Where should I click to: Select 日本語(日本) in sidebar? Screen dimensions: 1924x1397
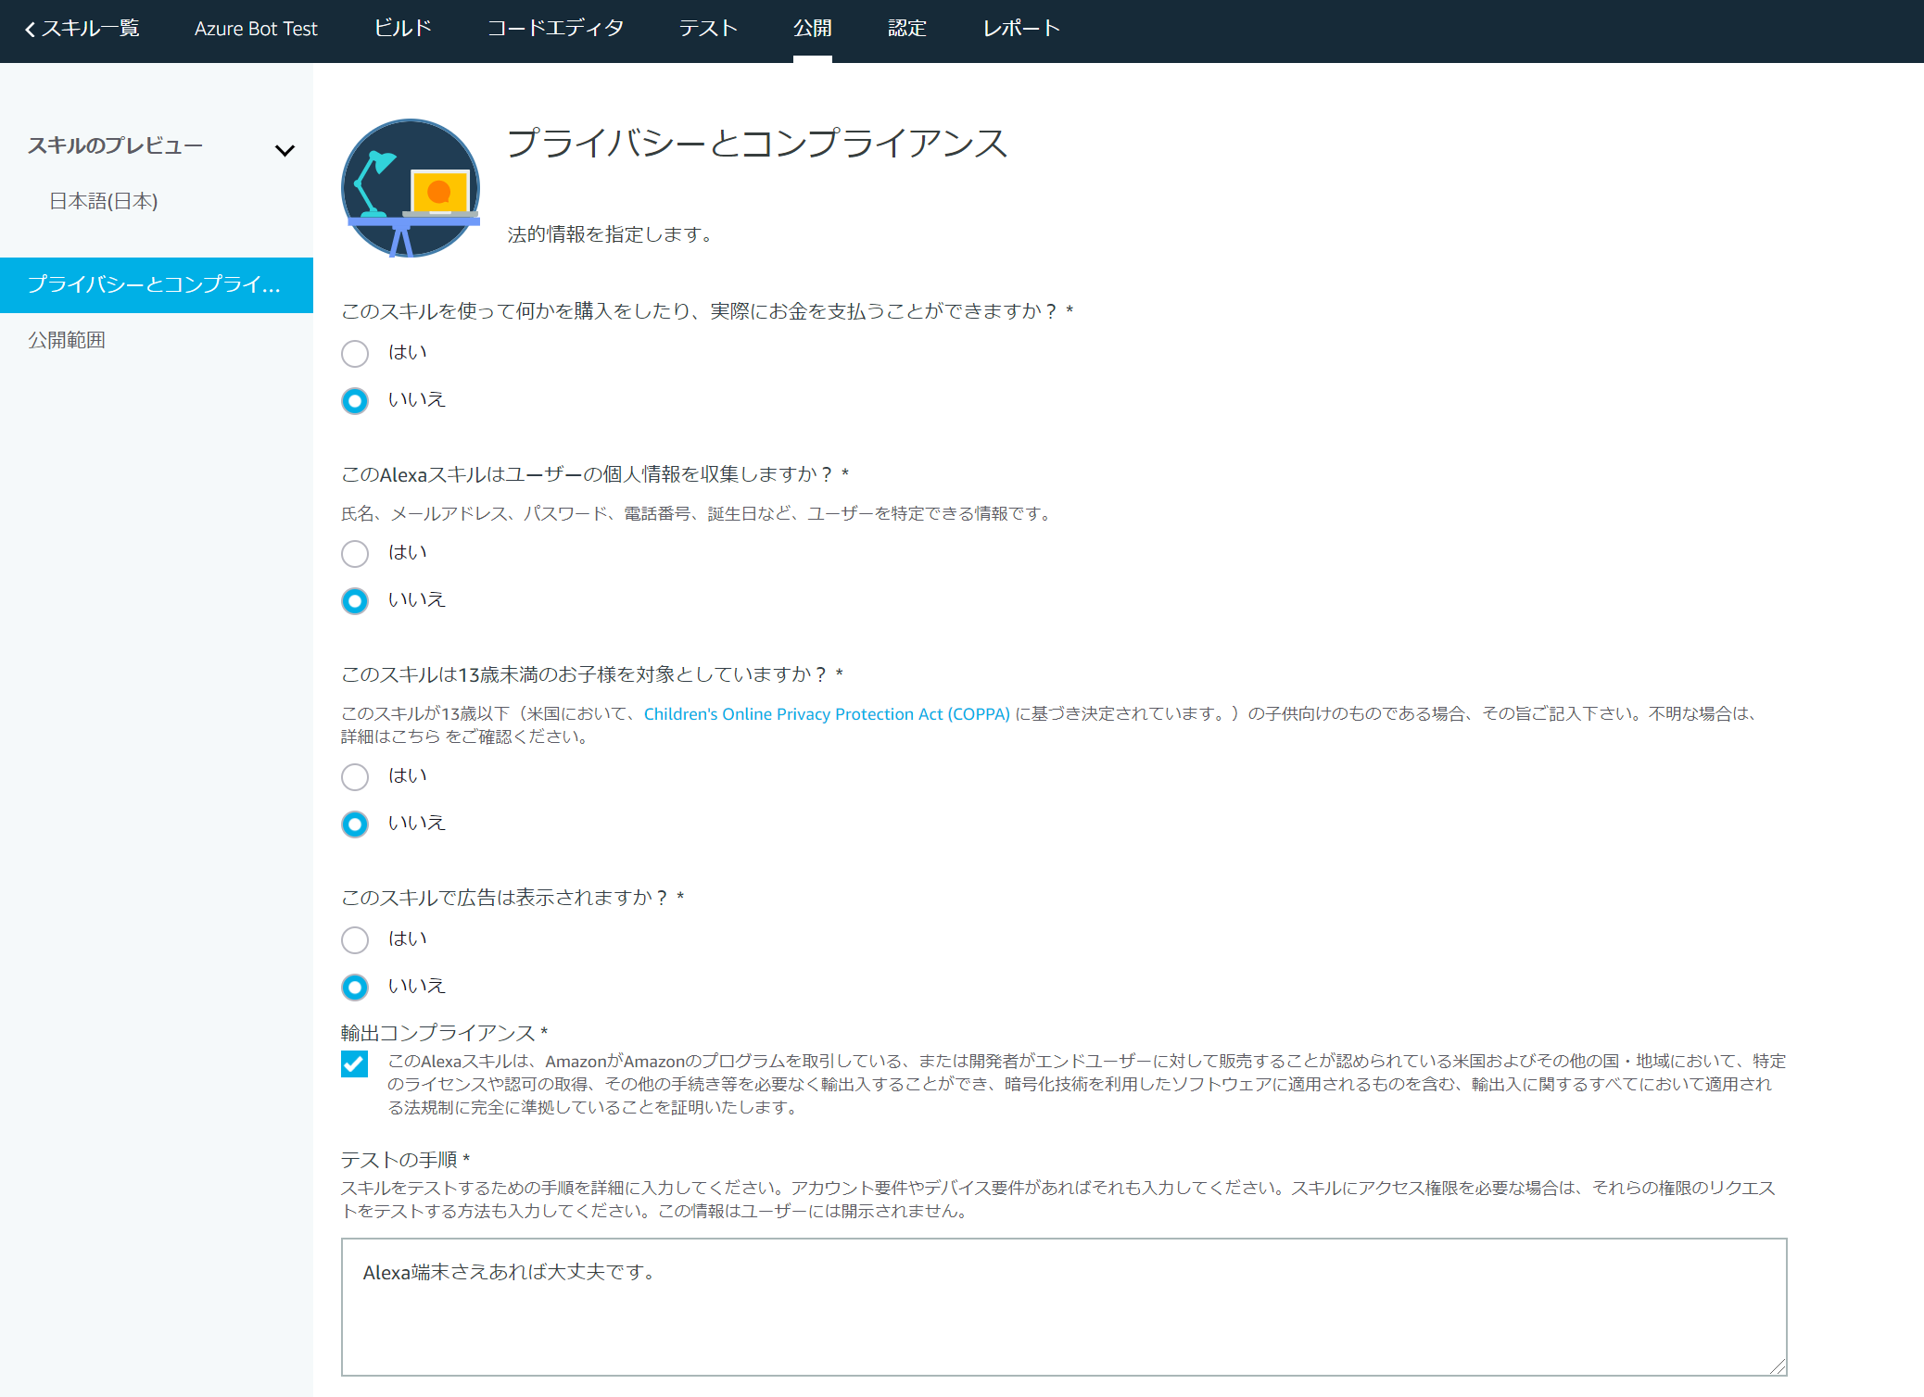[104, 201]
